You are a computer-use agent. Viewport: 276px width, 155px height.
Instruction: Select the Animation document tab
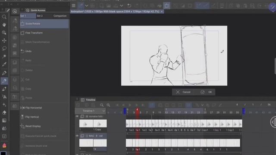click(115, 12)
